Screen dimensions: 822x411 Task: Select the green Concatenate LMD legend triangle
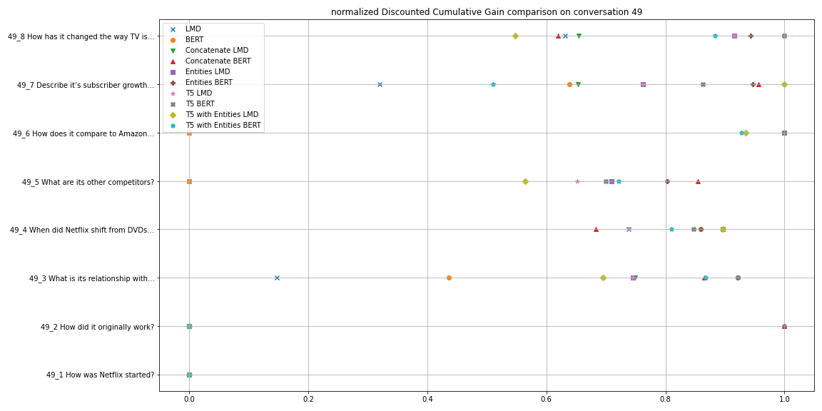click(x=173, y=51)
